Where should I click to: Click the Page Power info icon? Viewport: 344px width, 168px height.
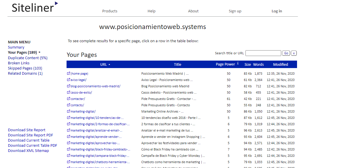pos(238,64)
